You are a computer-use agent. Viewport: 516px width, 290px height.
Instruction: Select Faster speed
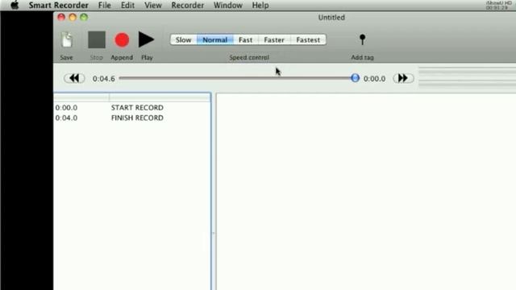point(274,39)
